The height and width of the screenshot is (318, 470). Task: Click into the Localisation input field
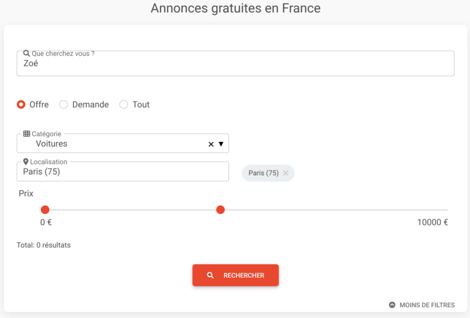point(123,172)
